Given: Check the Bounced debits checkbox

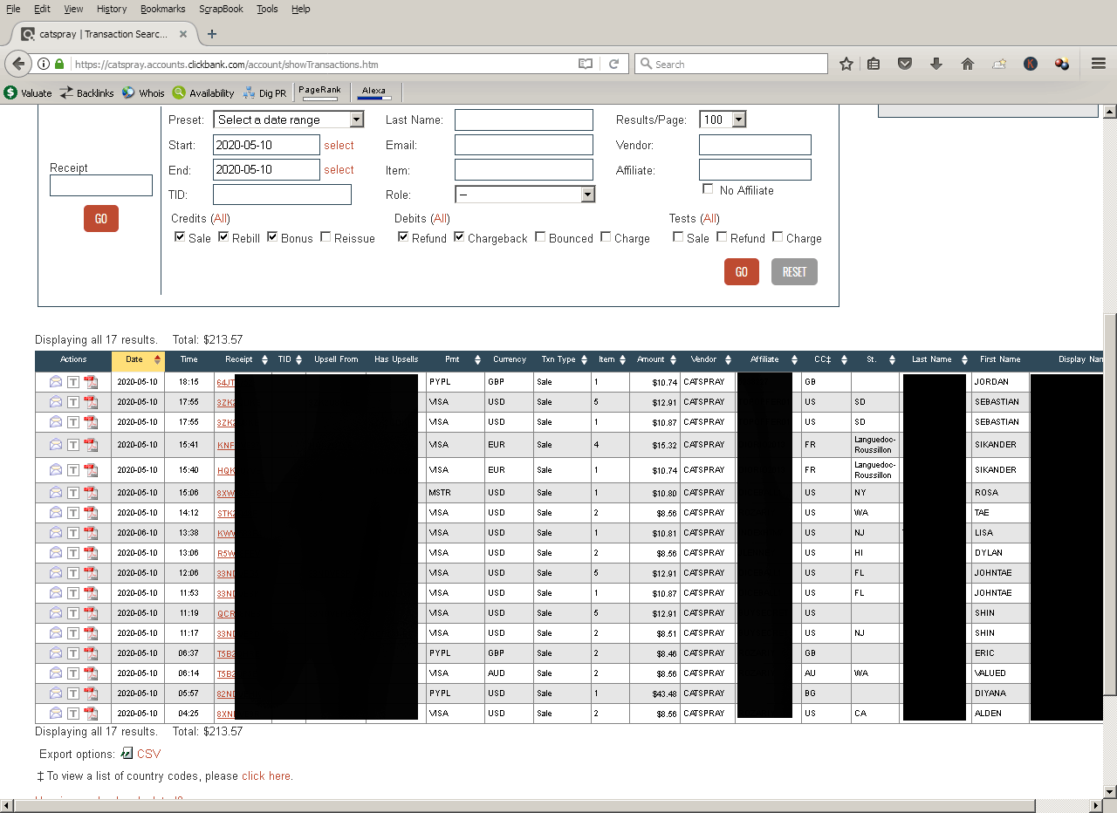Looking at the screenshot, I should [540, 237].
